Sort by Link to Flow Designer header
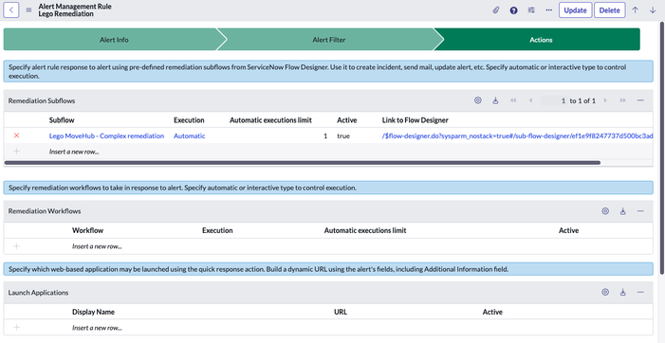This screenshot has height=343, width=665. [416, 120]
